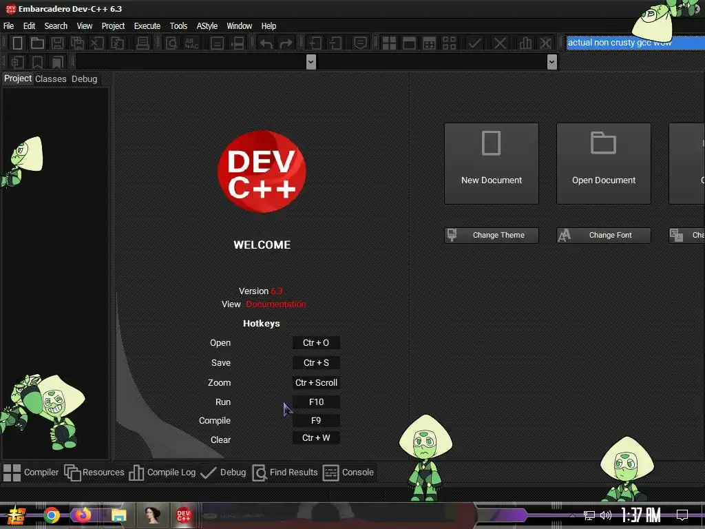Click the Run window toolbar icon
The image size is (705, 529).
tap(409, 43)
